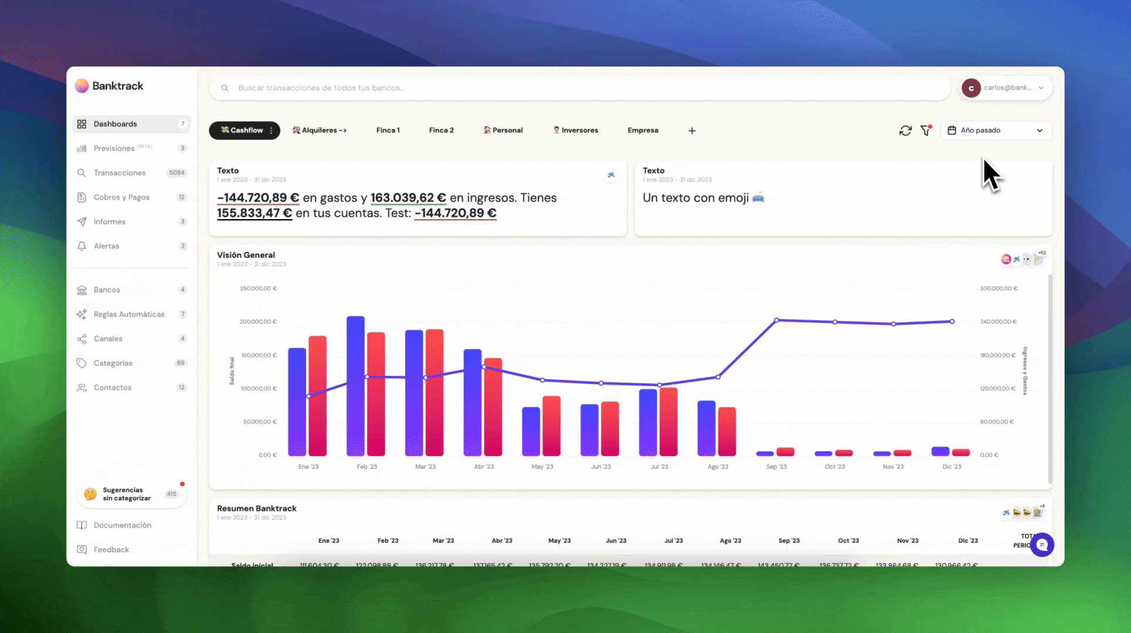The width and height of the screenshot is (1131, 633).
Task: Click the Categorías tag icon
Action: (x=82, y=363)
